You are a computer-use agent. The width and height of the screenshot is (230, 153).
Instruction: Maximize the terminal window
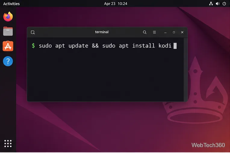[174, 32]
